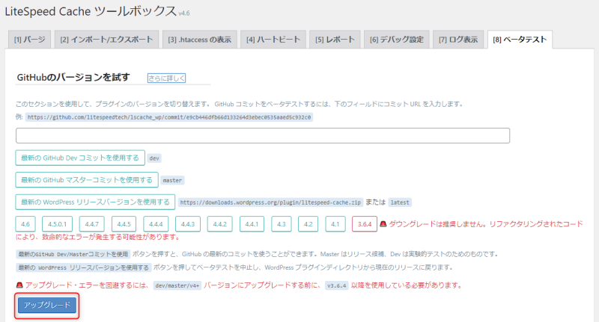Click the commit URL input field
599x322 pixels.
click(262, 135)
